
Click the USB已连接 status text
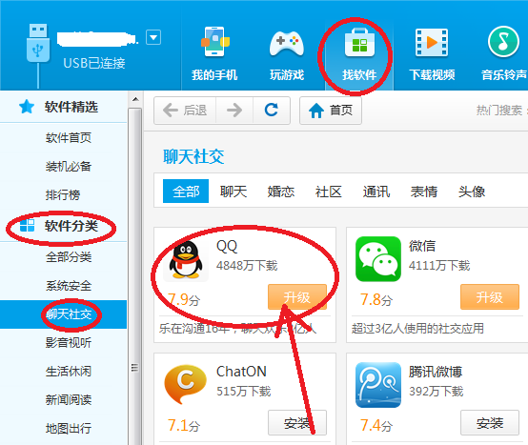94,63
